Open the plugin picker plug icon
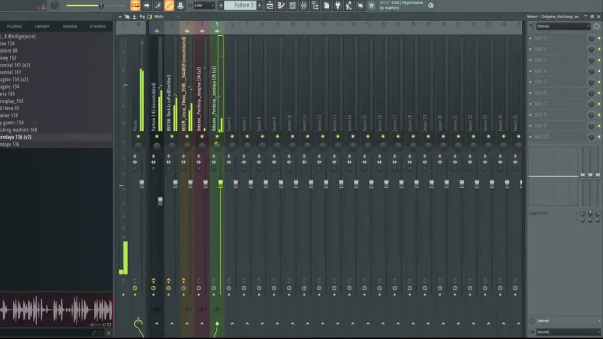603x339 pixels. [338, 5]
